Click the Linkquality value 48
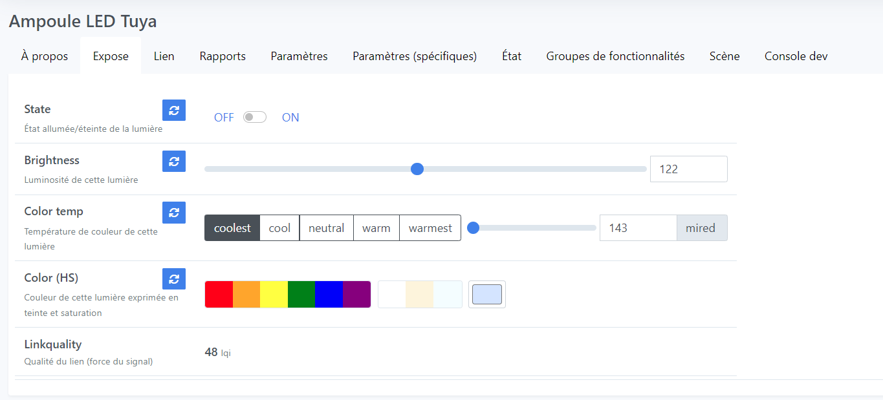This screenshot has width=883, height=400. (211, 352)
